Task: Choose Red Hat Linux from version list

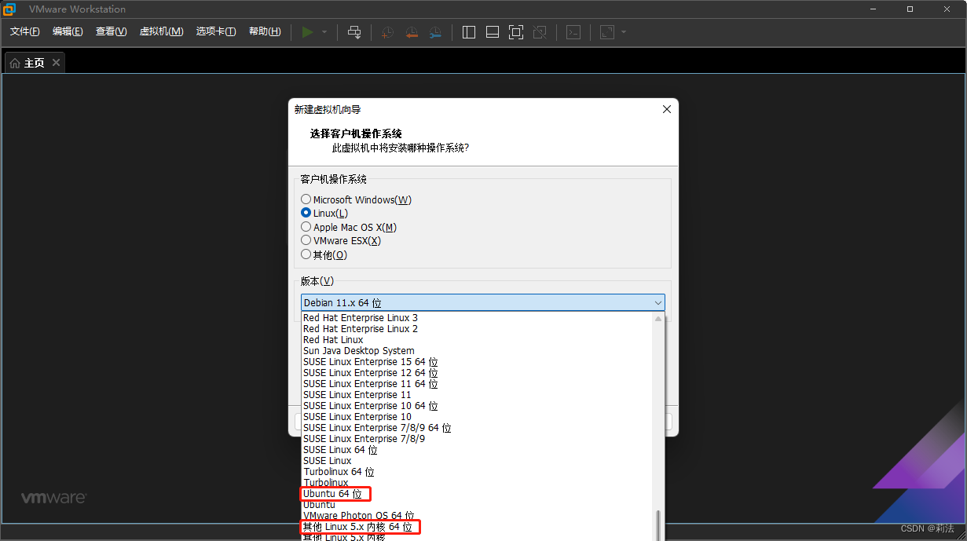Action: [477, 340]
